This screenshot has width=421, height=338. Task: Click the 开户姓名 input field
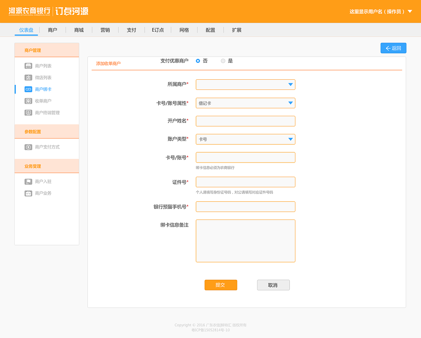click(245, 121)
